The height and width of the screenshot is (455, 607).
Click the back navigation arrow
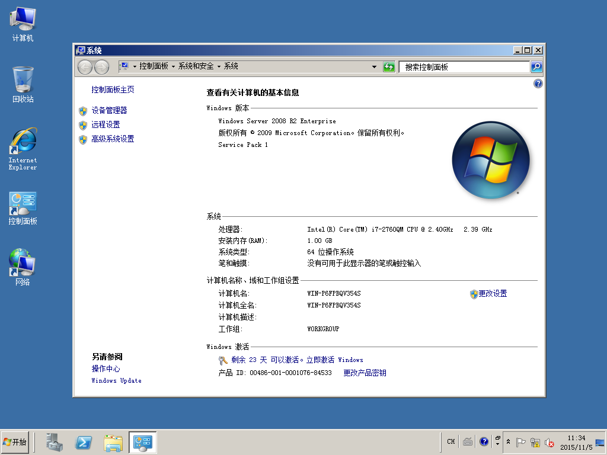pyautogui.click(x=85, y=67)
